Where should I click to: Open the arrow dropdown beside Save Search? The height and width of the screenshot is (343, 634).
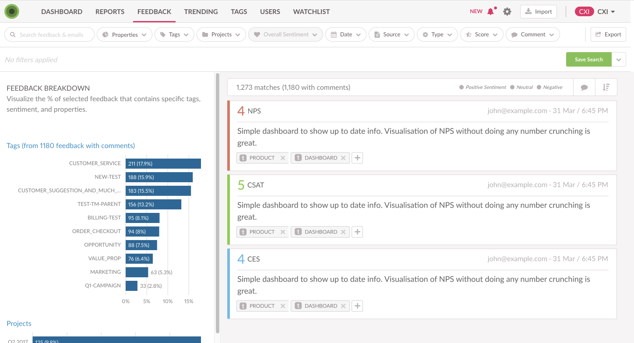click(619, 60)
